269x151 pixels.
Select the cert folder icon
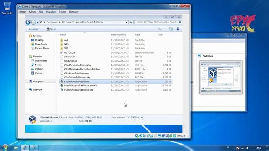coord(62,40)
